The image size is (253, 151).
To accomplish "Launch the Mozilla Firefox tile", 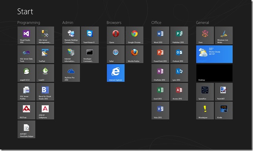I will tap(134, 54).
